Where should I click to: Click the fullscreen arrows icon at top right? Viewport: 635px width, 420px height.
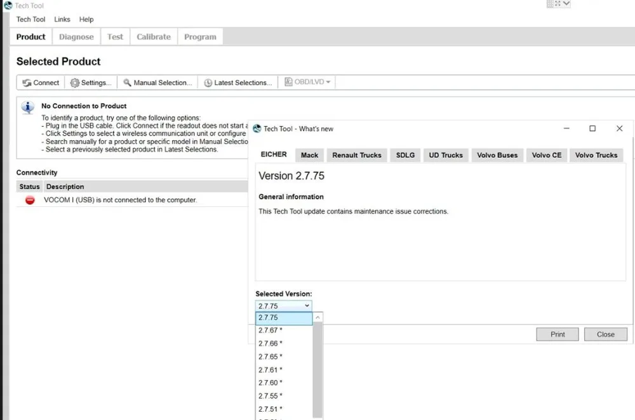[558, 3]
